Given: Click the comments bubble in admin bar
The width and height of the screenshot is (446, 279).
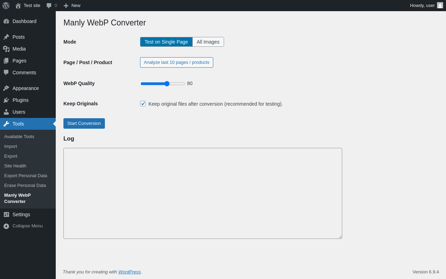Looking at the screenshot, I should (49, 6).
